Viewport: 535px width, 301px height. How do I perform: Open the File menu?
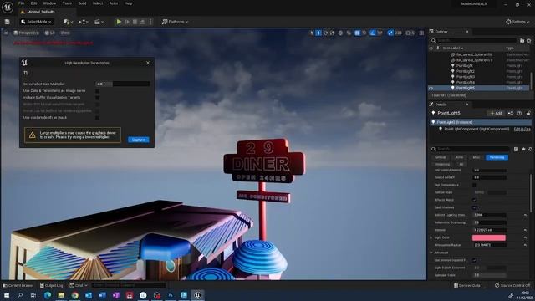[21, 3]
